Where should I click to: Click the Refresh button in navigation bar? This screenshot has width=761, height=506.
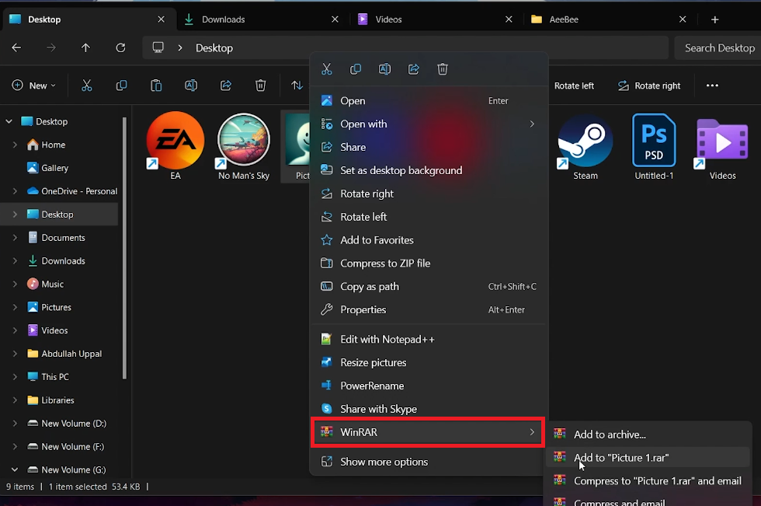coord(120,47)
